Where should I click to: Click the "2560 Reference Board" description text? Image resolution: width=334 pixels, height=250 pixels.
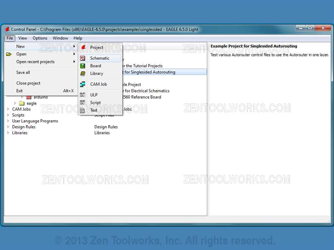coord(142,97)
